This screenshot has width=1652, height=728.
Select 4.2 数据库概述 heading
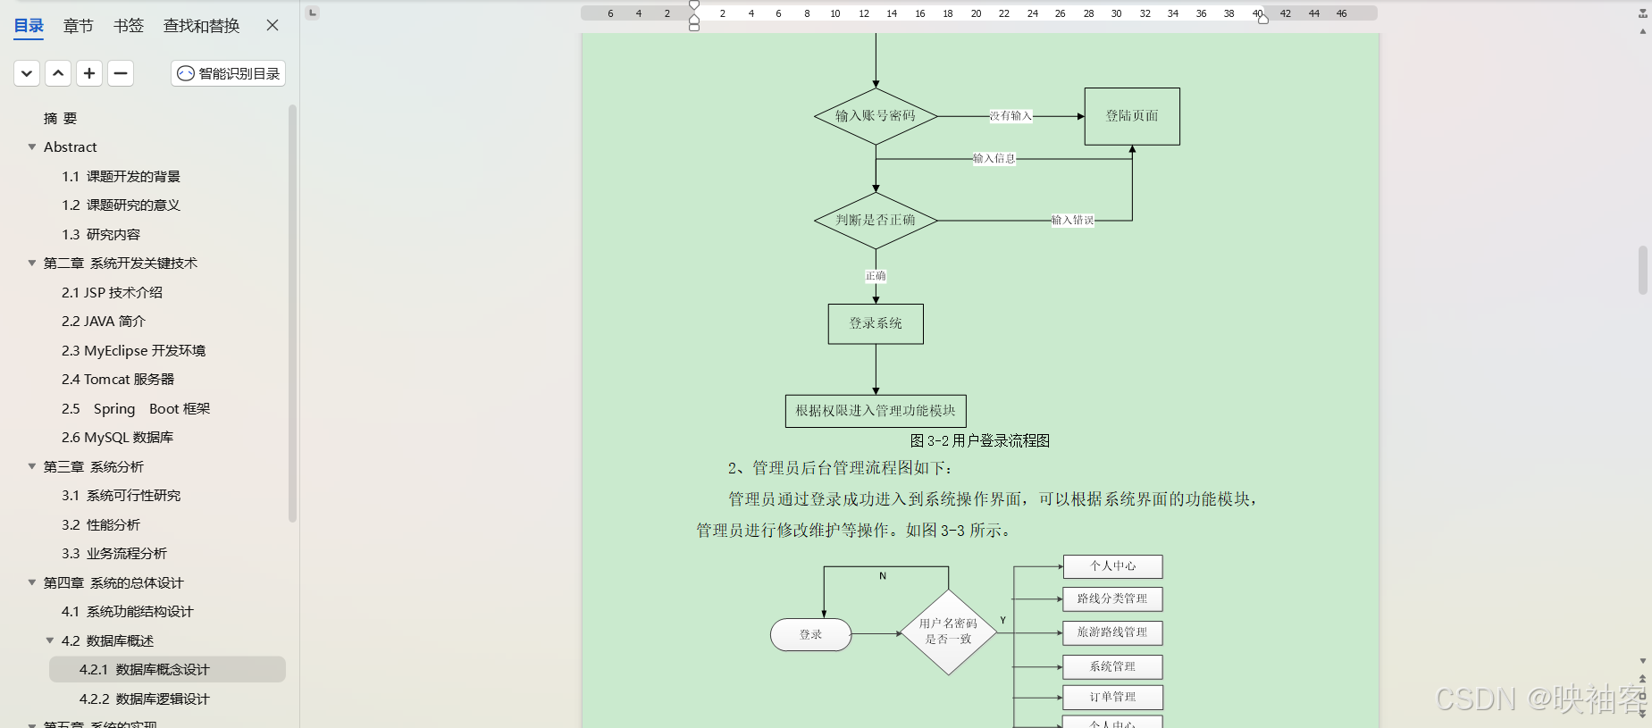coord(107,640)
